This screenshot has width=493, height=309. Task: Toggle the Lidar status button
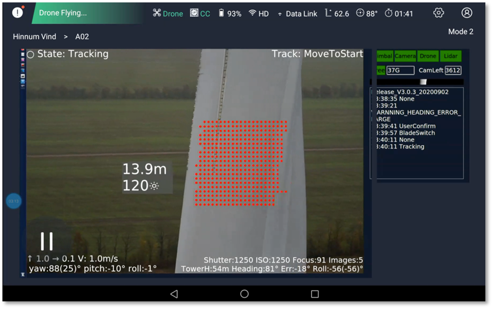coord(450,56)
